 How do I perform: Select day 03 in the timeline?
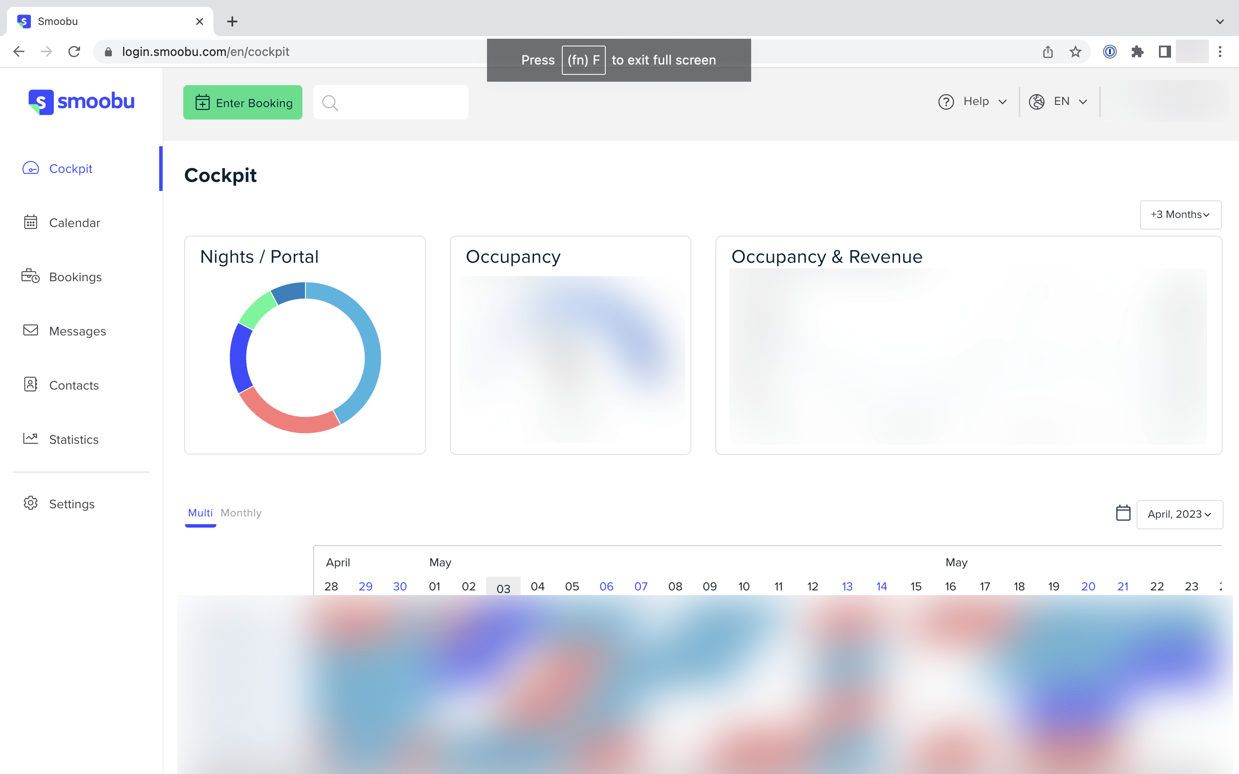point(503,588)
